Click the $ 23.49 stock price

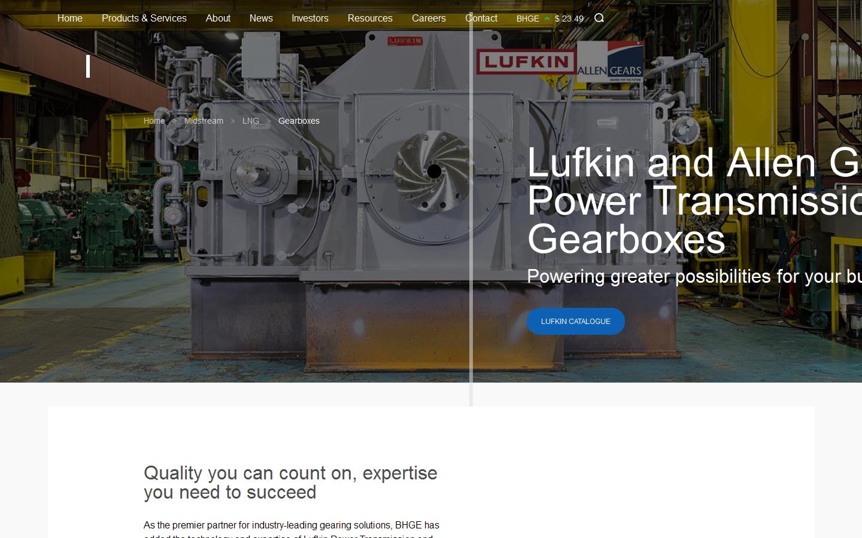[569, 19]
